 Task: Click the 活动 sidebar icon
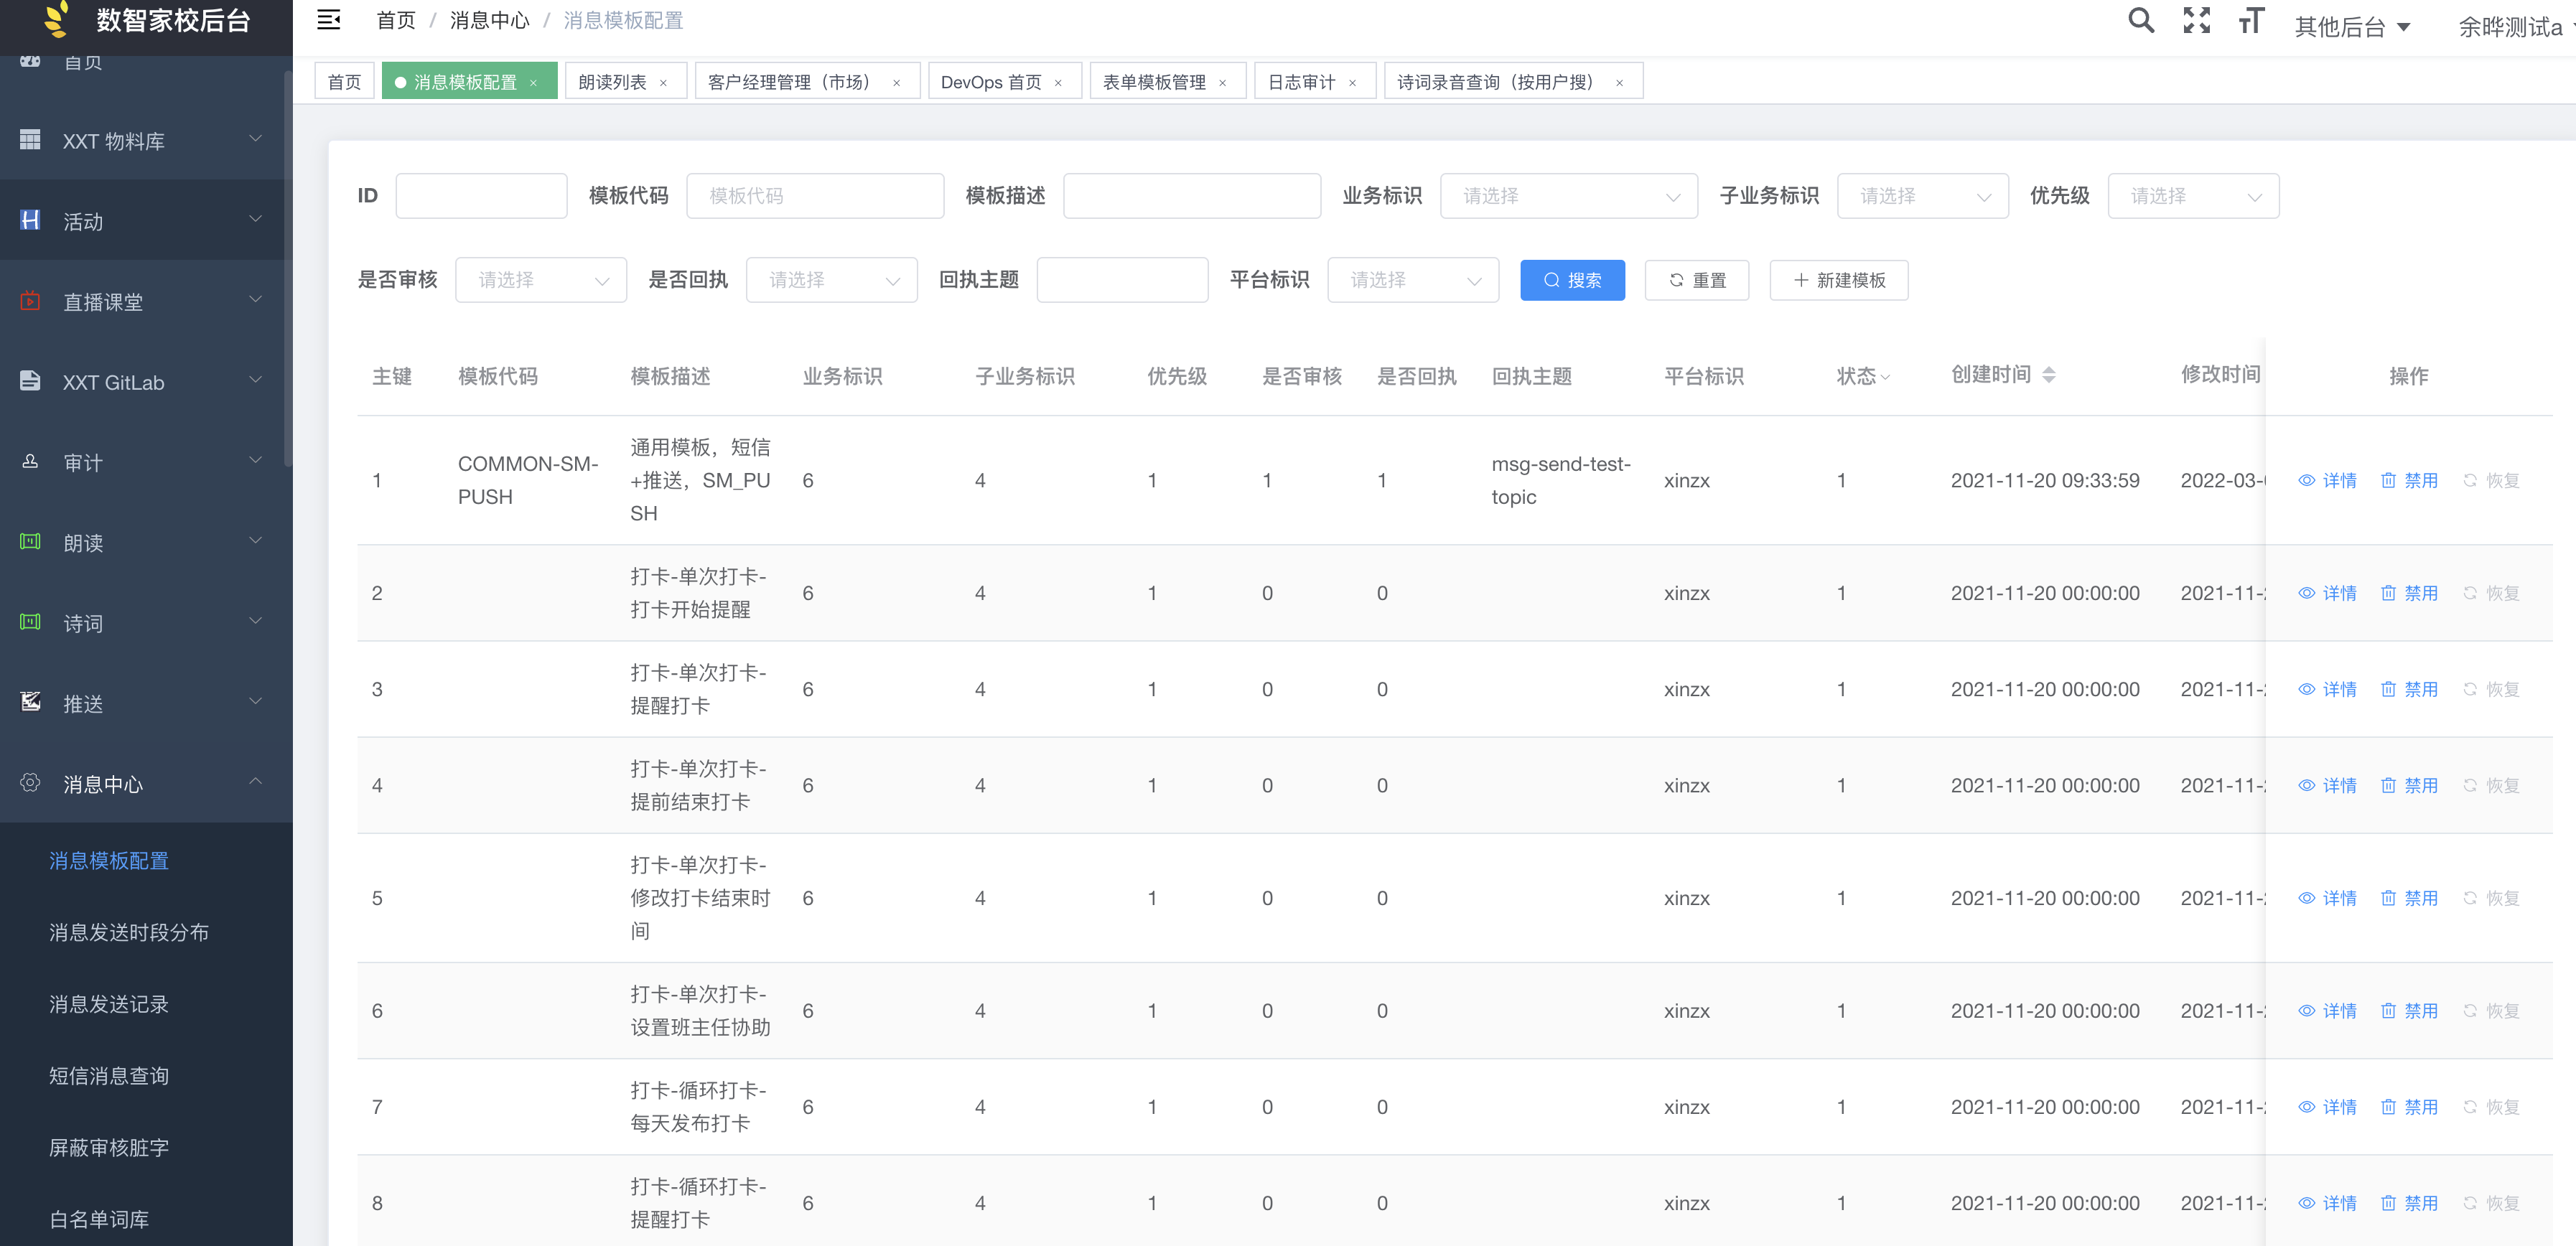coord(30,220)
